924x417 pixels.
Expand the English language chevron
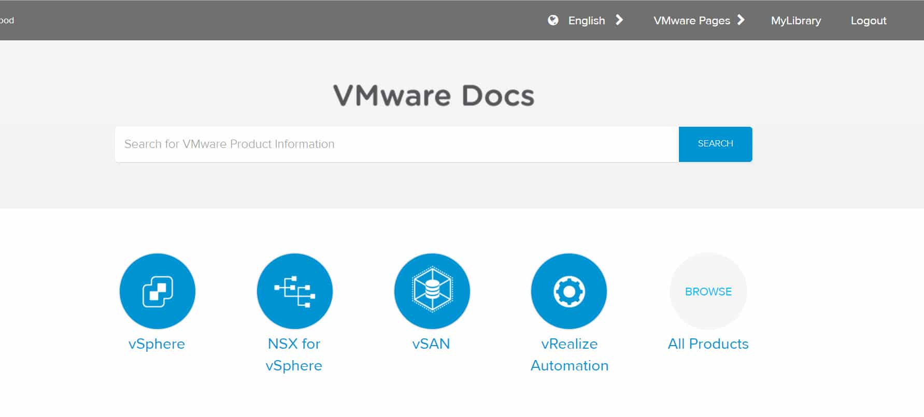click(619, 20)
